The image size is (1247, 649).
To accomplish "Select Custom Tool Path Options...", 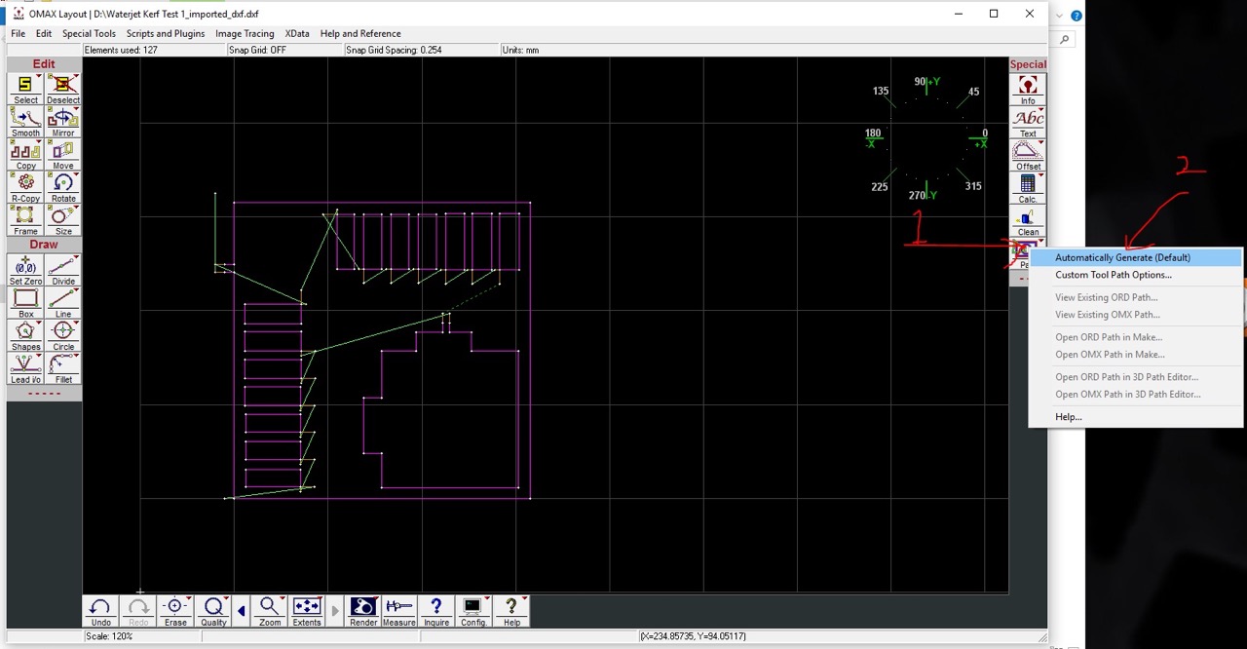I will click(x=1136, y=275).
